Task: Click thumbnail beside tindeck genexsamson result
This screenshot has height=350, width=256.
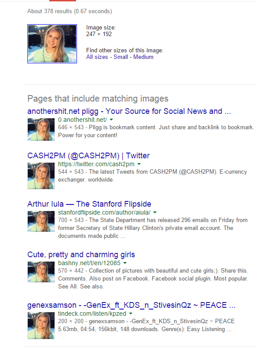Action: [x=41, y=326]
